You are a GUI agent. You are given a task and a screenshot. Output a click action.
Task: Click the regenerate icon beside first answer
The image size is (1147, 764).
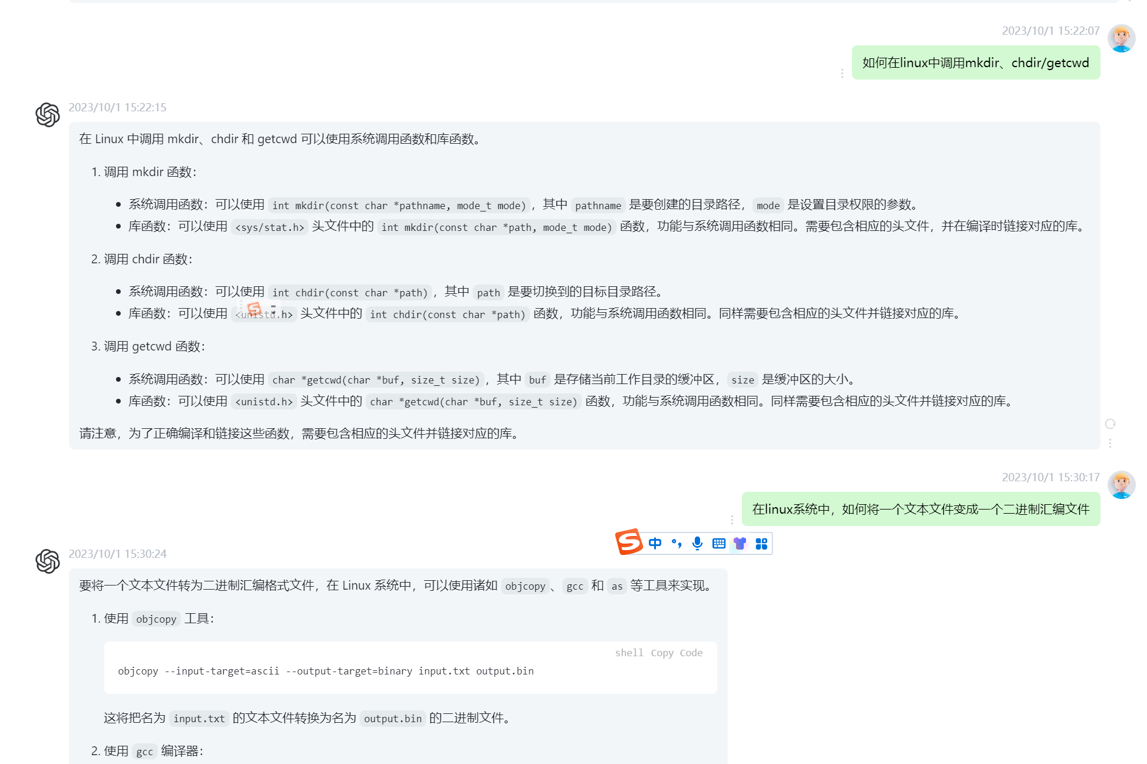pyautogui.click(x=1110, y=424)
